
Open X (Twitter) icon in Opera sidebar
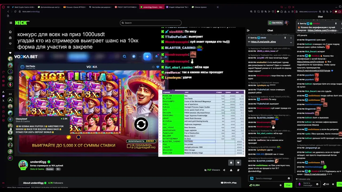(x=3, y=101)
